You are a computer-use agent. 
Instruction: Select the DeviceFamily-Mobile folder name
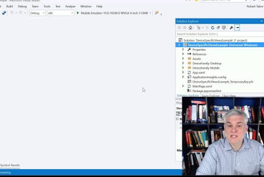pyautogui.click(x=206, y=68)
